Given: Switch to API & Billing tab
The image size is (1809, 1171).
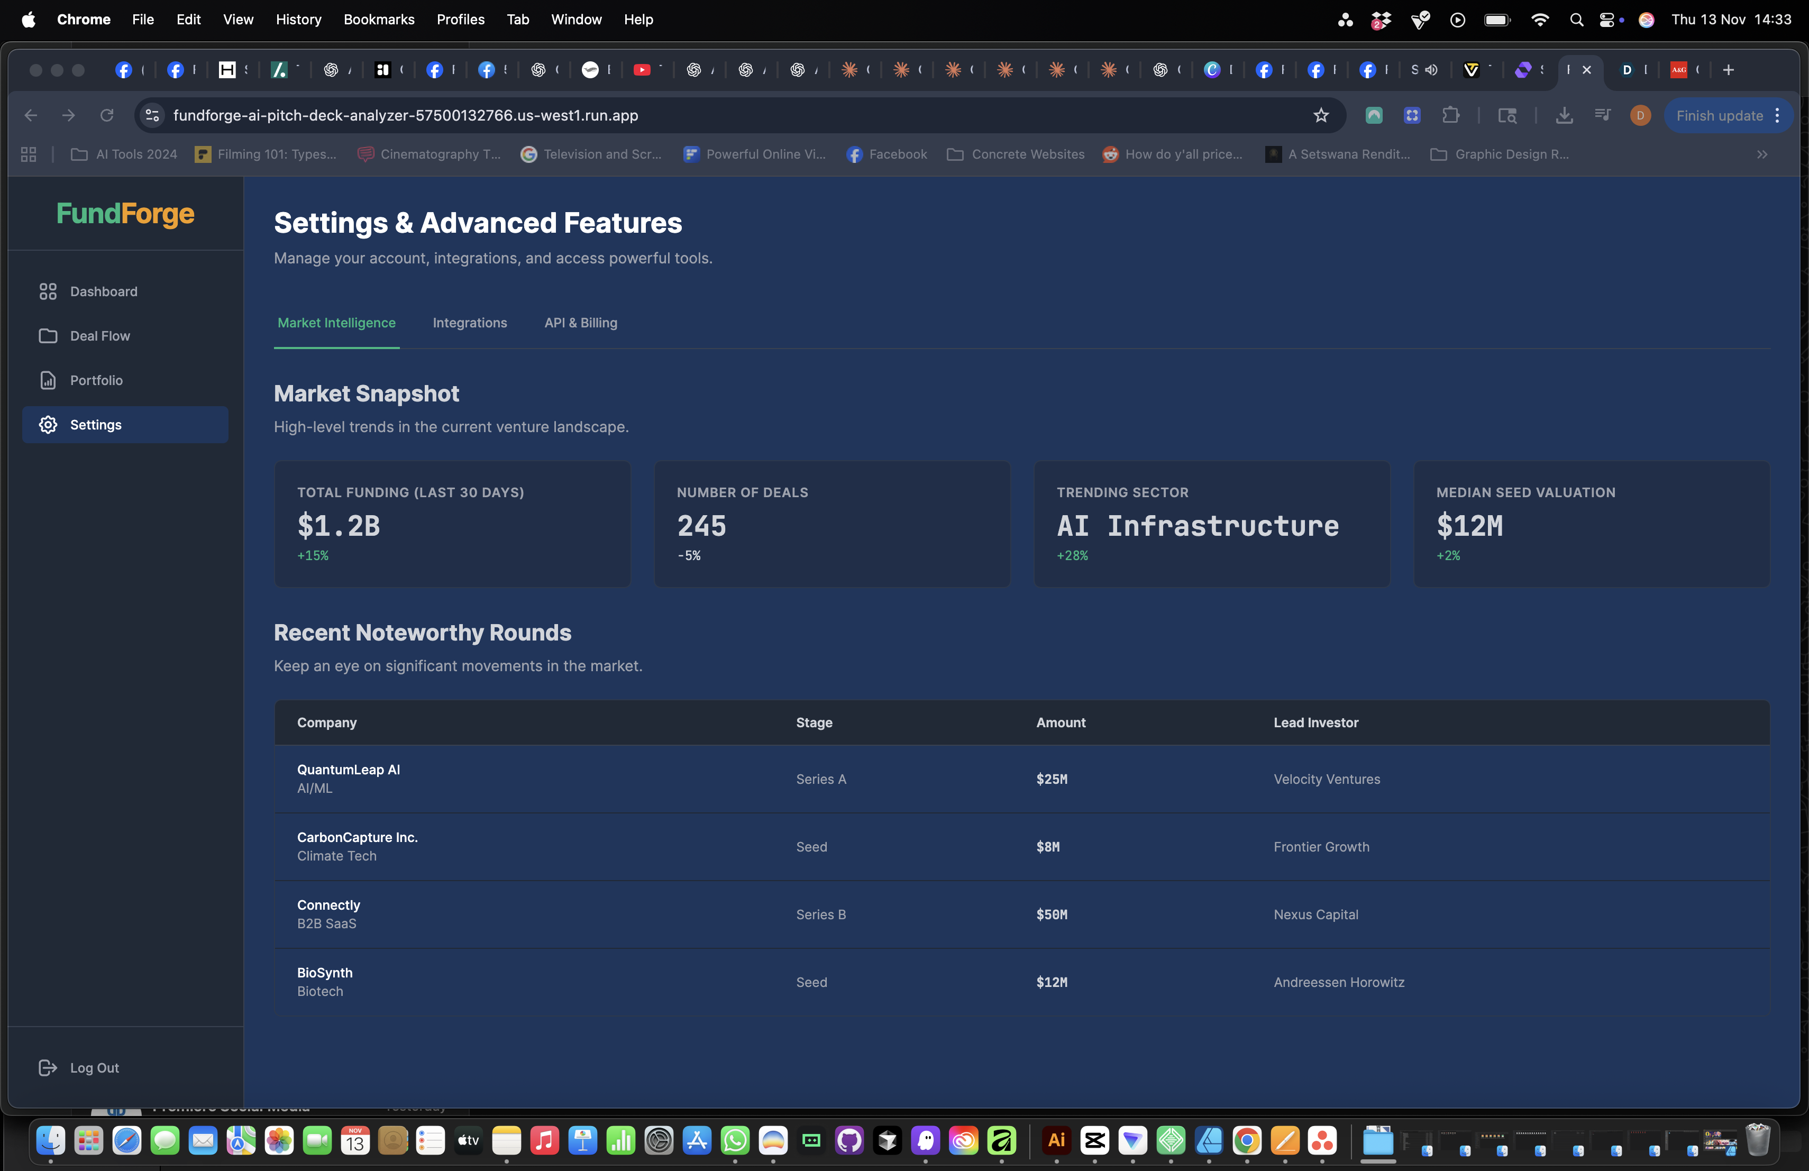Looking at the screenshot, I should [581, 323].
